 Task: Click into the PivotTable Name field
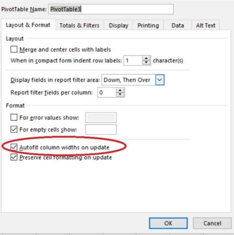(x=111, y=9)
